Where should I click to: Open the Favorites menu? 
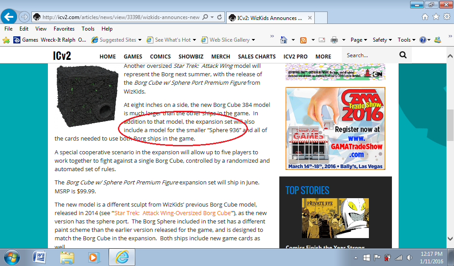click(x=64, y=29)
